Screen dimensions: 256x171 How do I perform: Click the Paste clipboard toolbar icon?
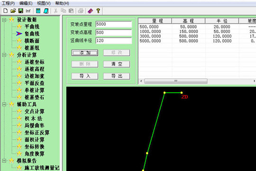[x=71, y=11]
